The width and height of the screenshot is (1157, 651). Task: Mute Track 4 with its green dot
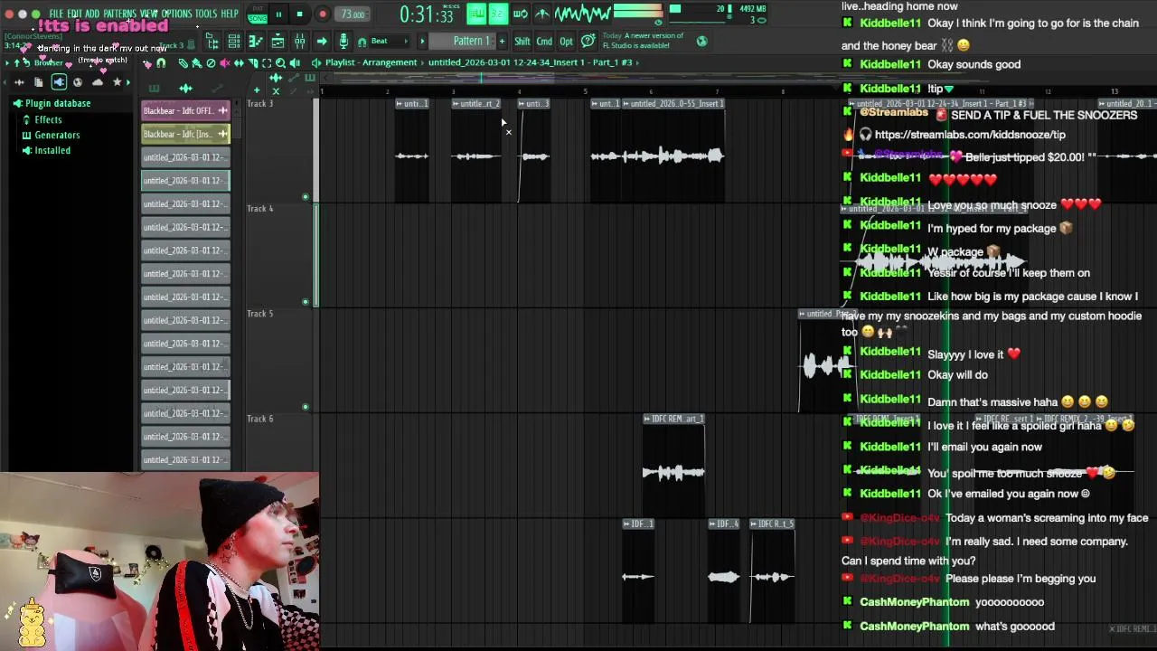pyautogui.click(x=306, y=301)
